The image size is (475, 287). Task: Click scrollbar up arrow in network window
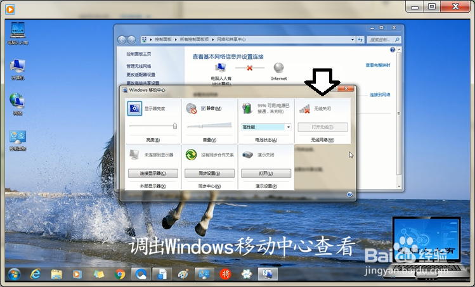click(399, 49)
